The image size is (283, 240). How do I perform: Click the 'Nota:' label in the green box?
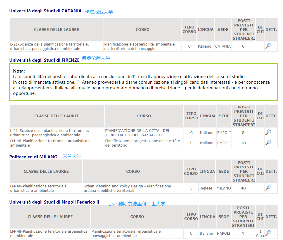point(19,71)
